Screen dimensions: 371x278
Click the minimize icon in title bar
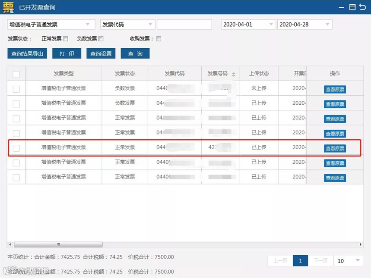point(341,8)
